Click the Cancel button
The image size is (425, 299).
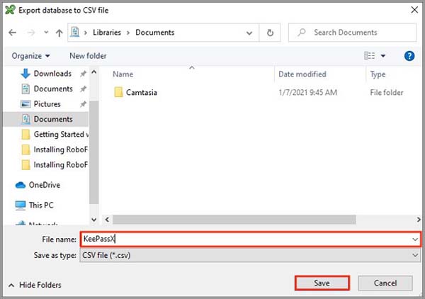(x=385, y=283)
